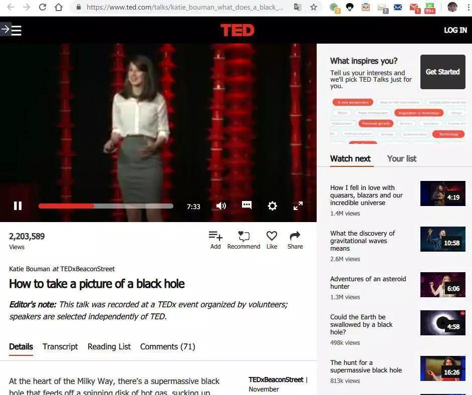
Task: Pause the video playback
Action: pyautogui.click(x=18, y=206)
